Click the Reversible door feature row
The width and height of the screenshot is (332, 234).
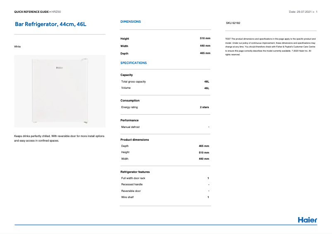coord(131,191)
